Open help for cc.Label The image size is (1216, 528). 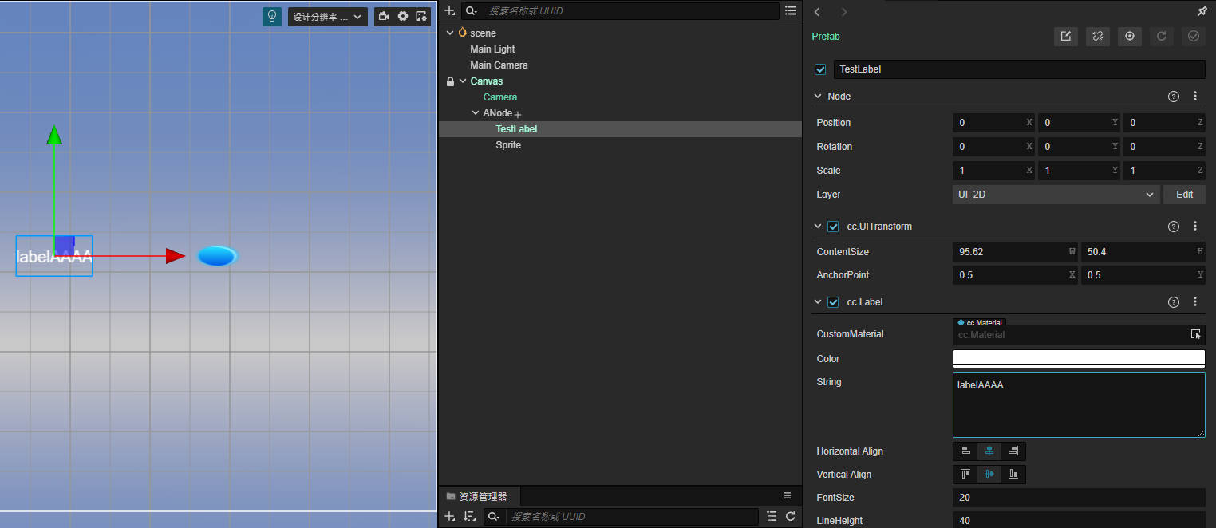tap(1174, 302)
